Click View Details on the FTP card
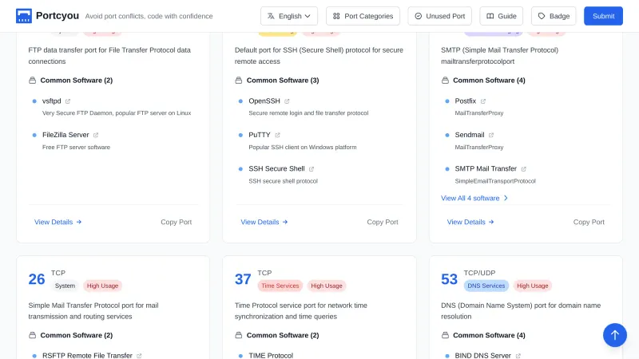The height and width of the screenshot is (359, 639). coord(58,222)
